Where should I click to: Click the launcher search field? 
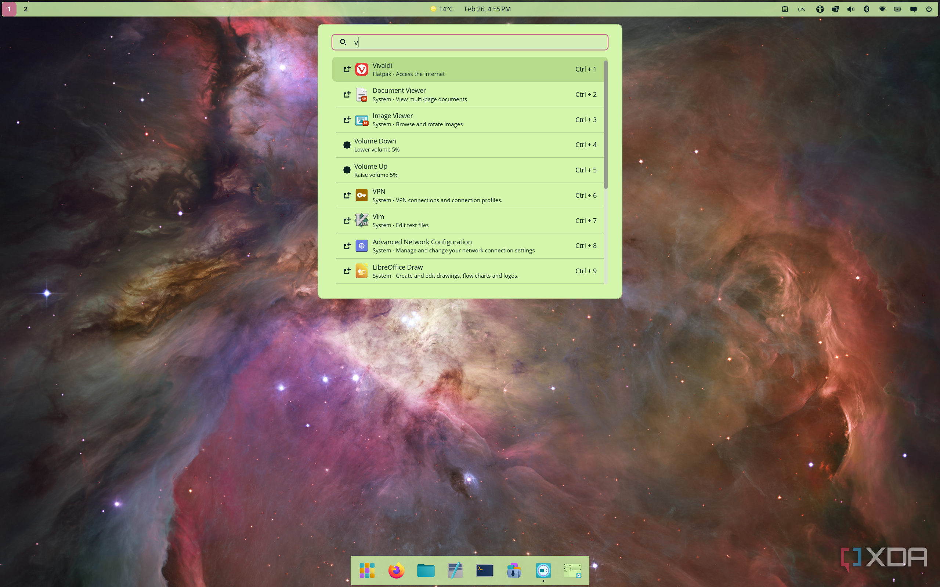point(470,42)
